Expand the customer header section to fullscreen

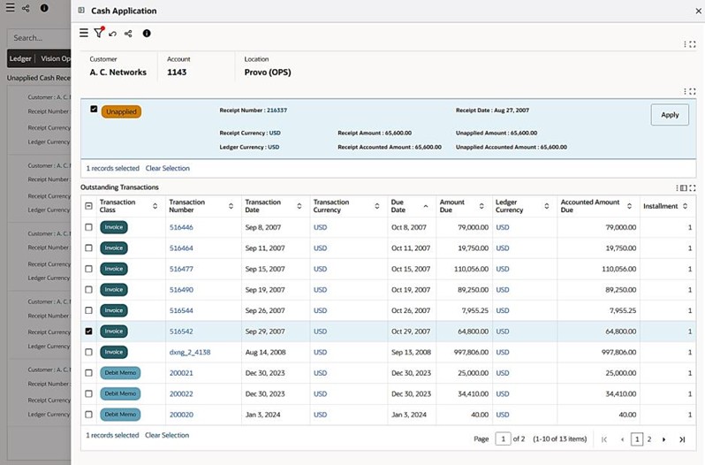(693, 44)
